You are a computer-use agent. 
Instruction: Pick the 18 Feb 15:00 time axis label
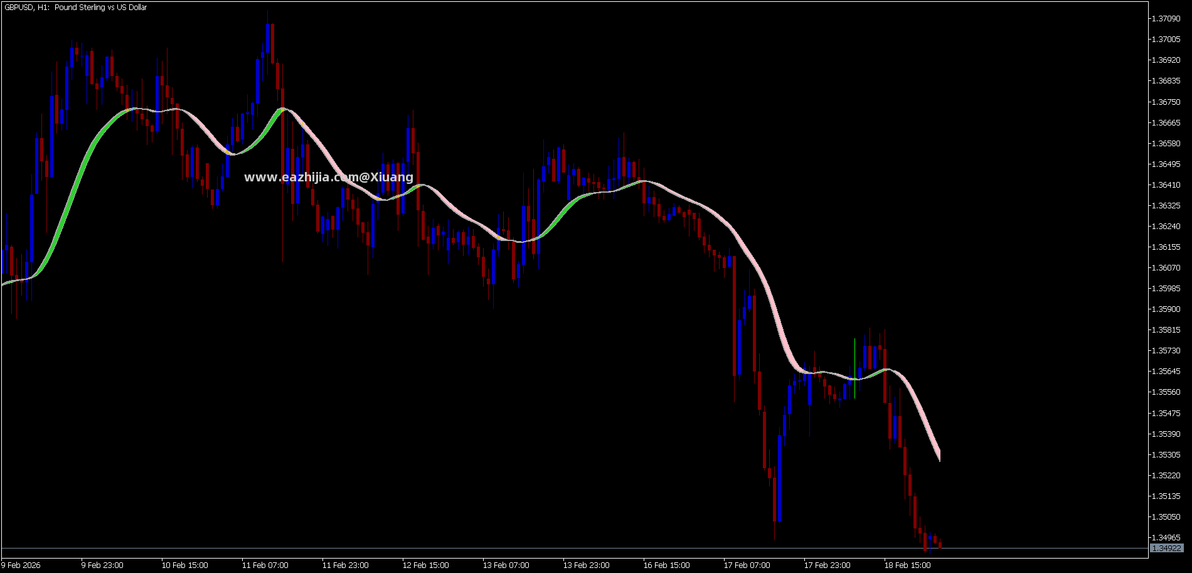pos(908,565)
